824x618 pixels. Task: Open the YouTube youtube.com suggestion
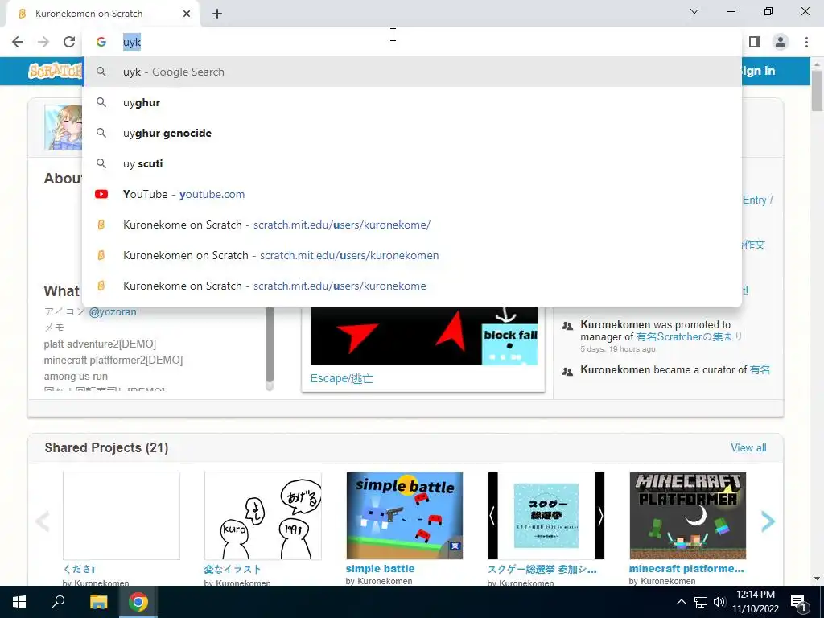tap(412, 195)
